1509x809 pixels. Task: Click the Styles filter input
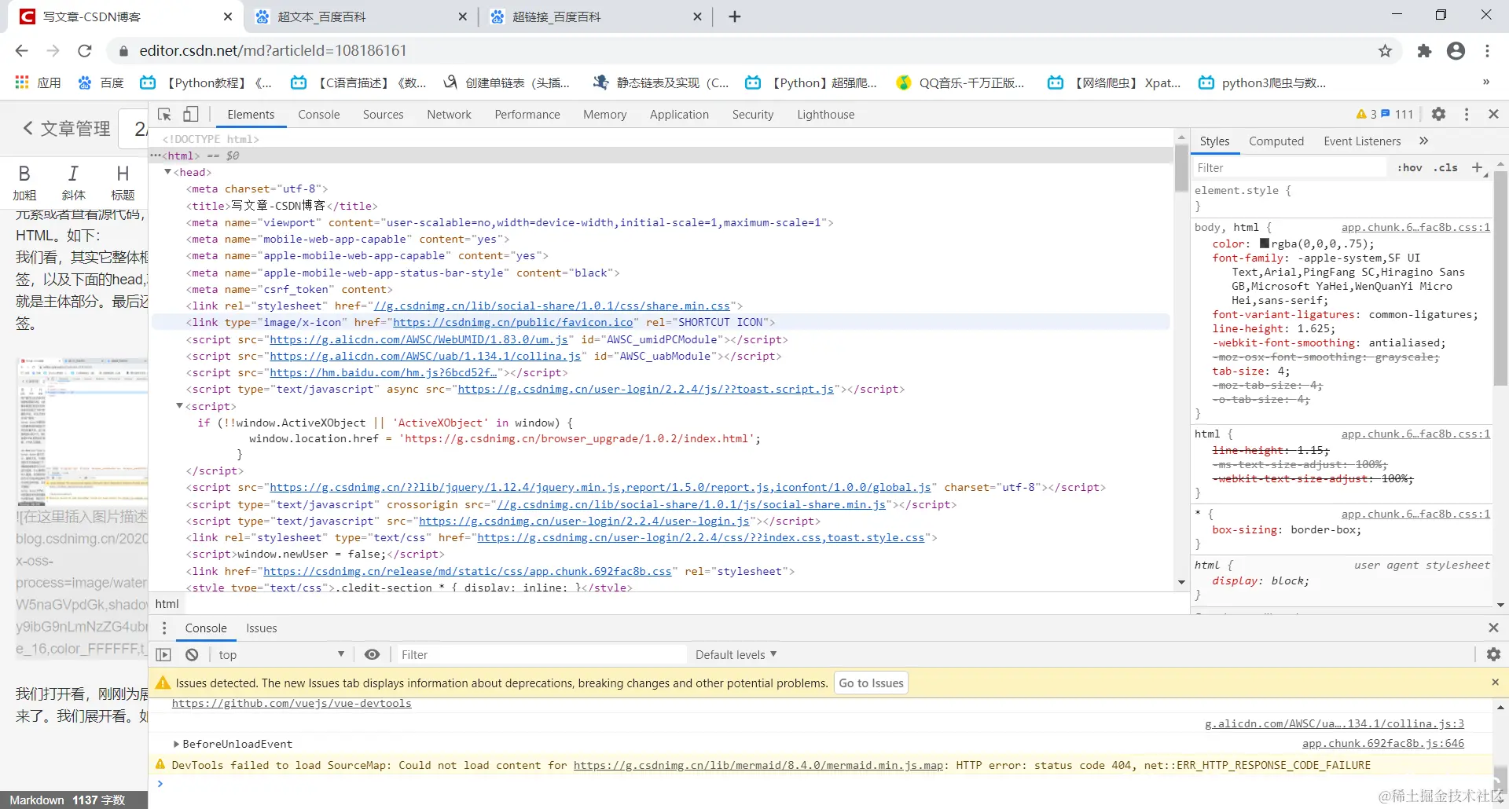coord(1289,167)
